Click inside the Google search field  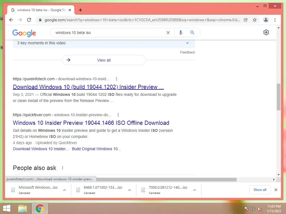tap(109, 33)
